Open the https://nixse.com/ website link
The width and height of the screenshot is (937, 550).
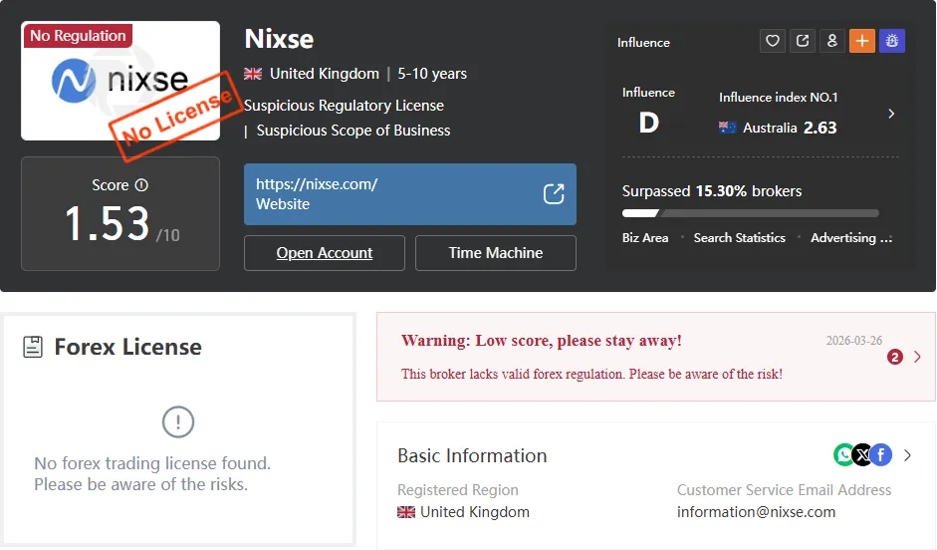click(x=410, y=194)
